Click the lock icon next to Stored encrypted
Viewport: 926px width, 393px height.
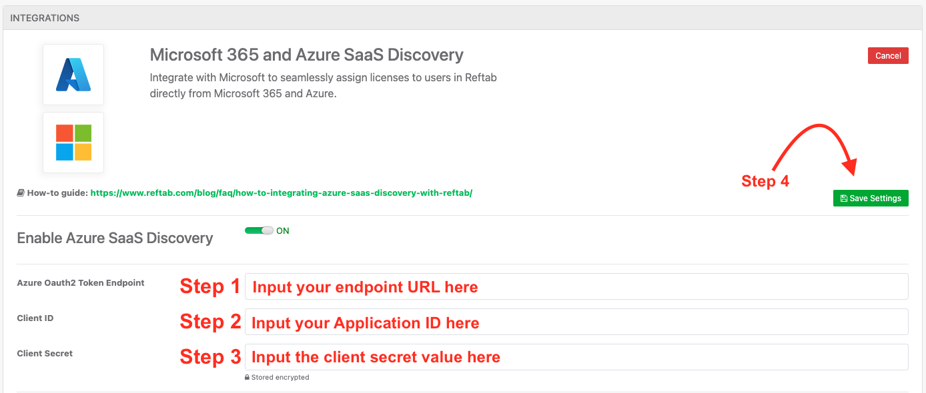coord(249,377)
